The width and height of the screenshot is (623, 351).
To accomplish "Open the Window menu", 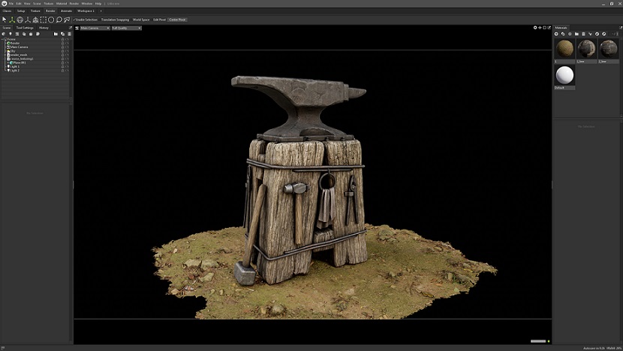I will click(x=86, y=4).
